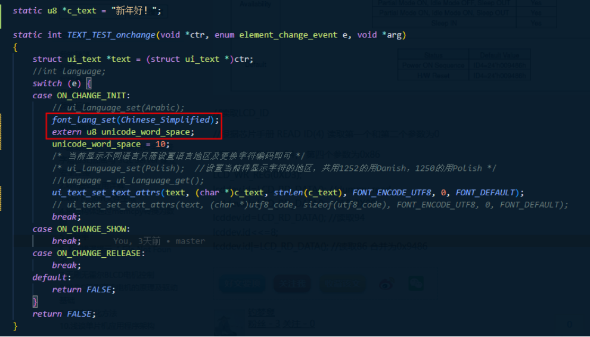Click "return FALSE;" under the default case
Viewport: 590px width, 337px height.
coord(83,289)
